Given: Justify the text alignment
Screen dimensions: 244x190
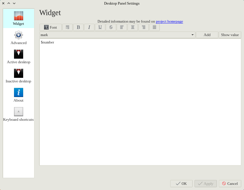Looking at the screenshot, I should pyautogui.click(x=154, y=27).
